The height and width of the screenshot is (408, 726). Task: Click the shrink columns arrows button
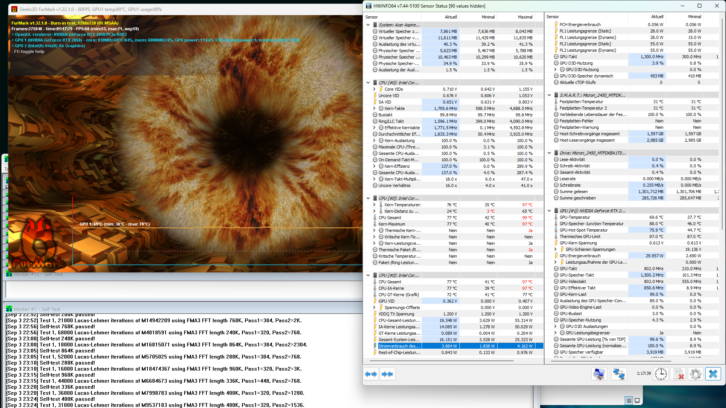point(387,374)
